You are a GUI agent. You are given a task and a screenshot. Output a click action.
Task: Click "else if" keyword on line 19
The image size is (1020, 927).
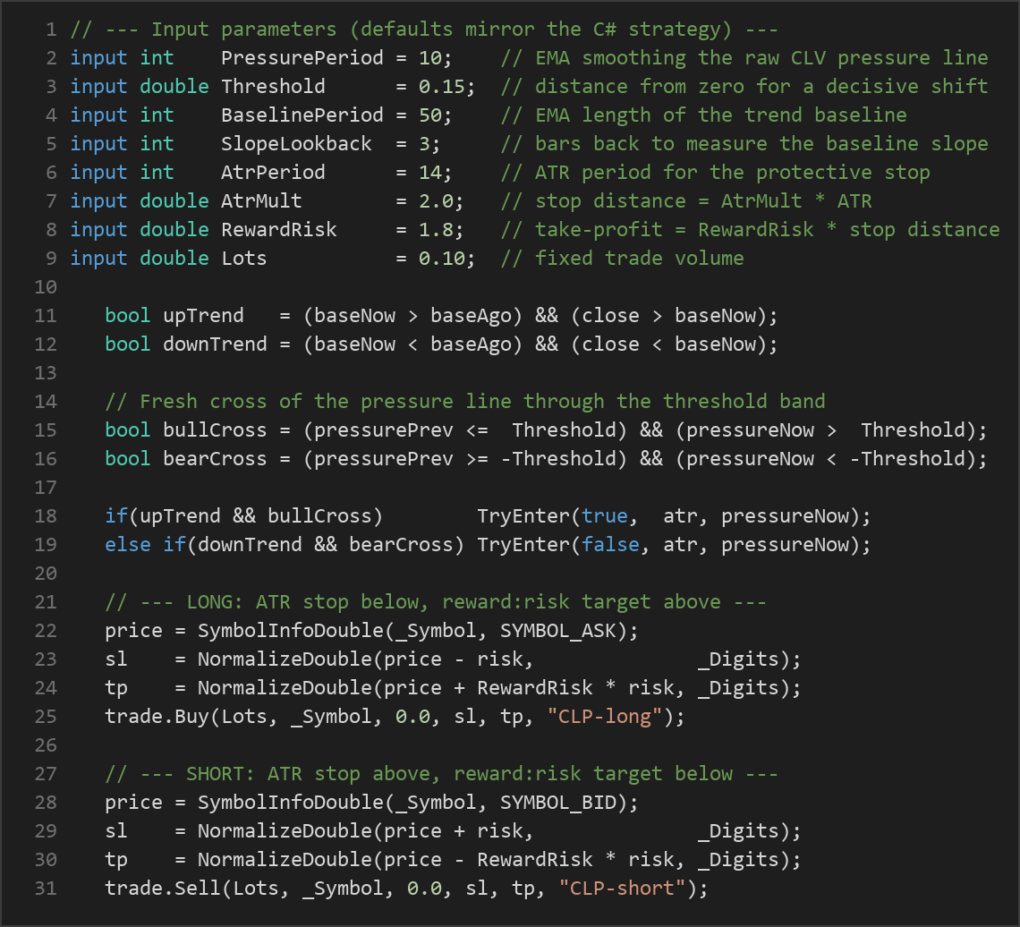click(x=145, y=545)
